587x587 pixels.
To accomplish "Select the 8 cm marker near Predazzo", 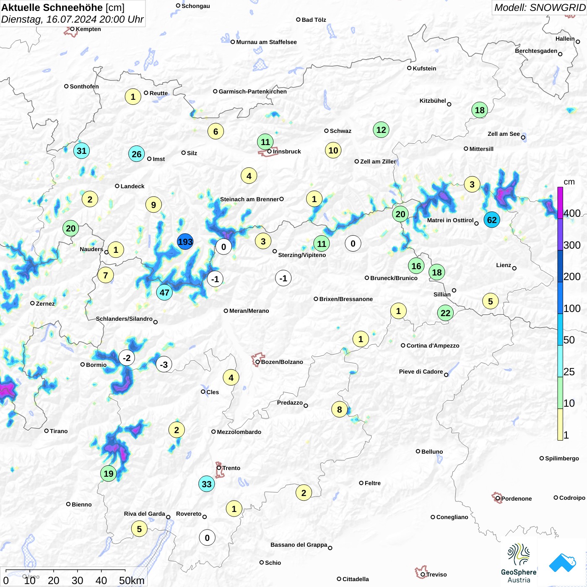I will 340,409.
